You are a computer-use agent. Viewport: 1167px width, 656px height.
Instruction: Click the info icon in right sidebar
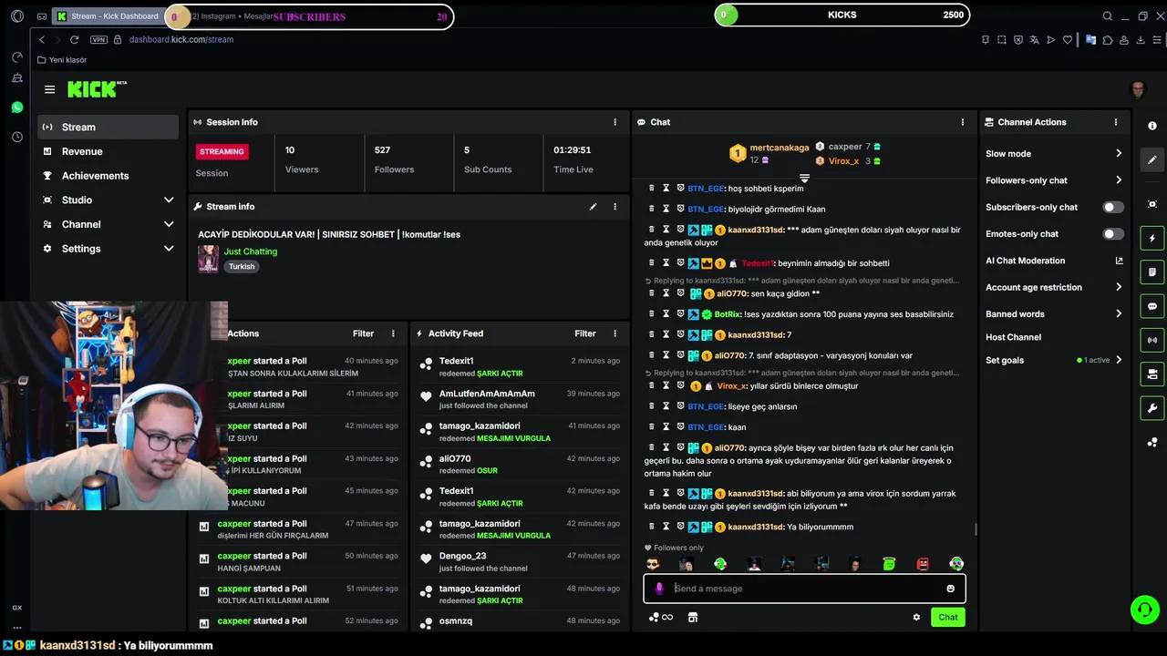[x=1152, y=126]
